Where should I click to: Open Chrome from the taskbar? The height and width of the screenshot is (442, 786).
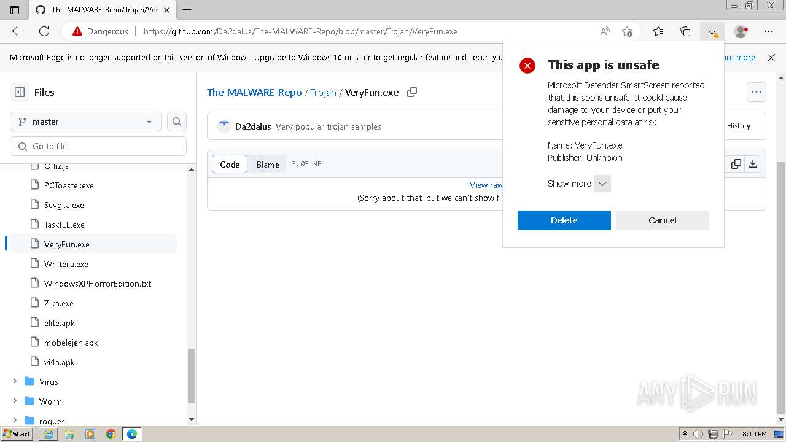point(111,434)
